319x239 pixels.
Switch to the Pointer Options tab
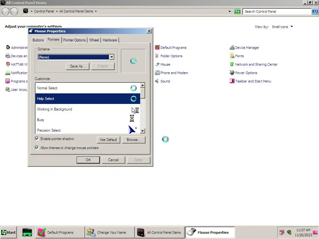[74, 40]
